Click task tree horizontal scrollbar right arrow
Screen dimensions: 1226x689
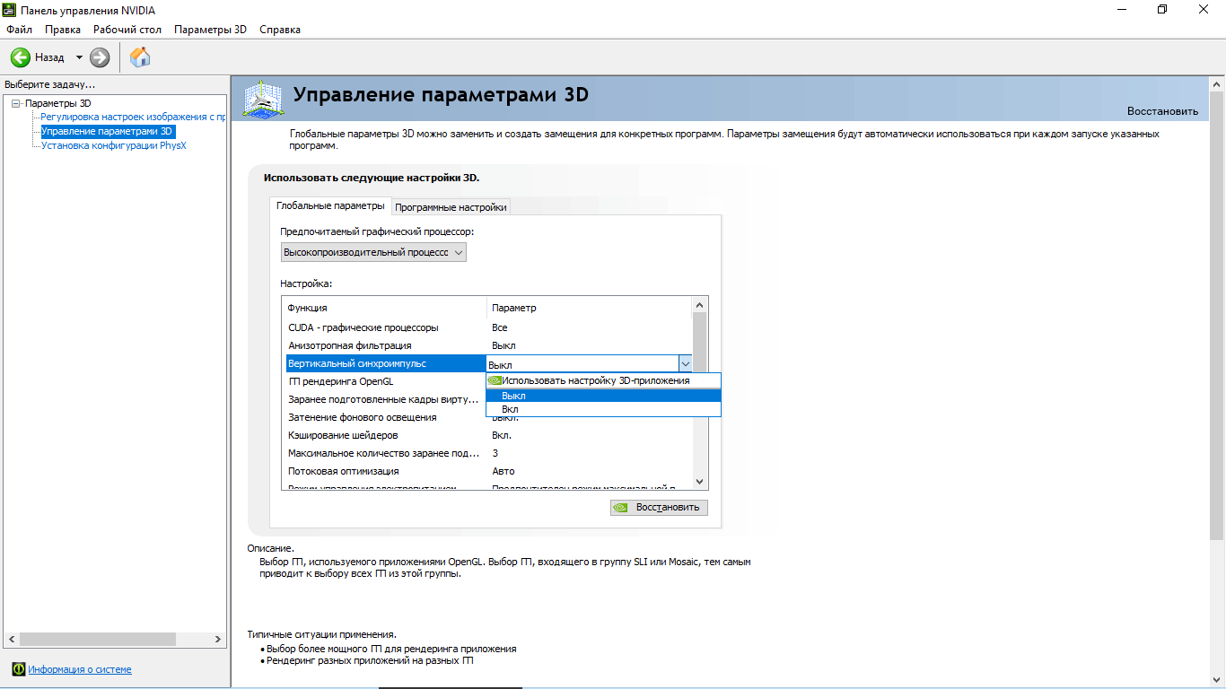(219, 640)
